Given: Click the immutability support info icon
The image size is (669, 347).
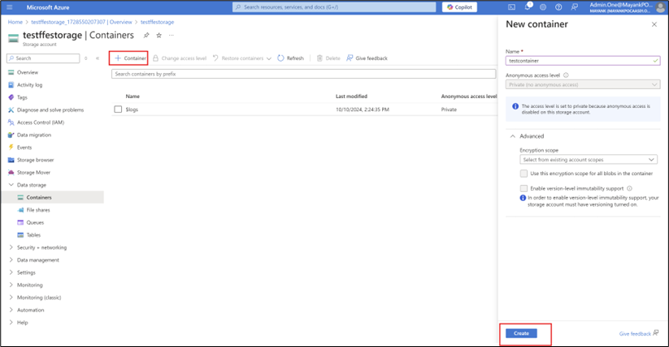Looking at the screenshot, I should (629, 189).
